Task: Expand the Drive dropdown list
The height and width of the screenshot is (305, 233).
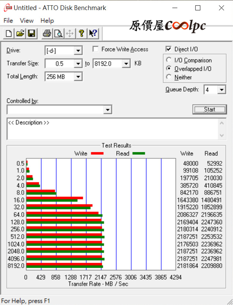Action: (78, 51)
